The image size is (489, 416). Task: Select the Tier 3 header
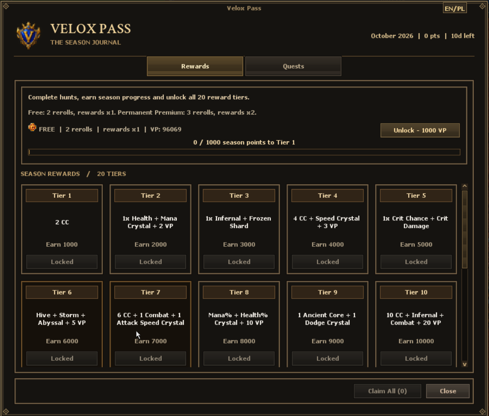point(239,196)
